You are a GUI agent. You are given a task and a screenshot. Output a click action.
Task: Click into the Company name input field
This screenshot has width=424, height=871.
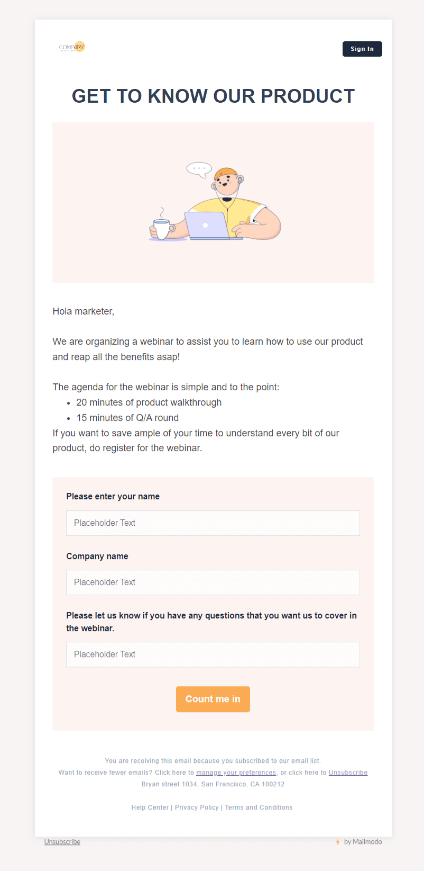coord(213,582)
